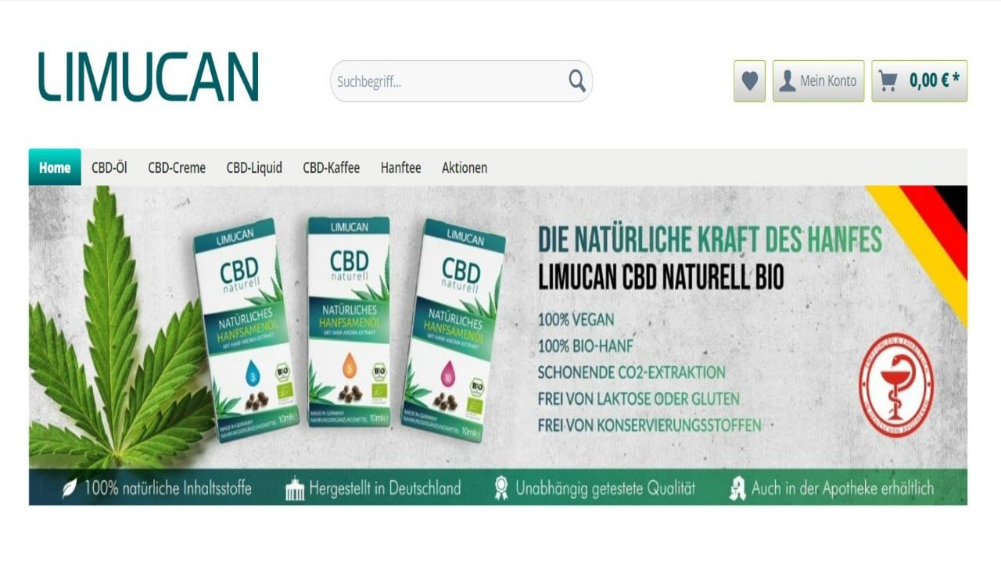This screenshot has height=563, width=1001.
Task: Click the Apotheke icon in green bar
Action: pos(737,489)
